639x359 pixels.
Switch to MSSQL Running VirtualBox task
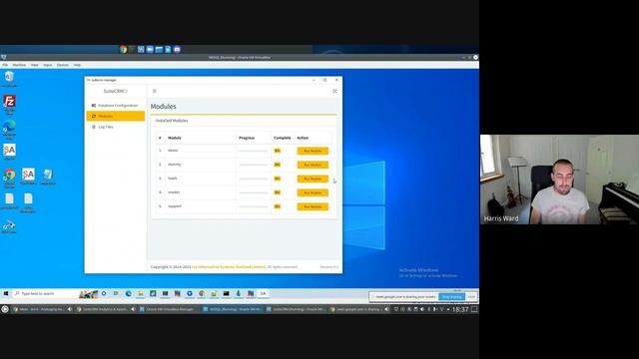[x=234, y=309]
